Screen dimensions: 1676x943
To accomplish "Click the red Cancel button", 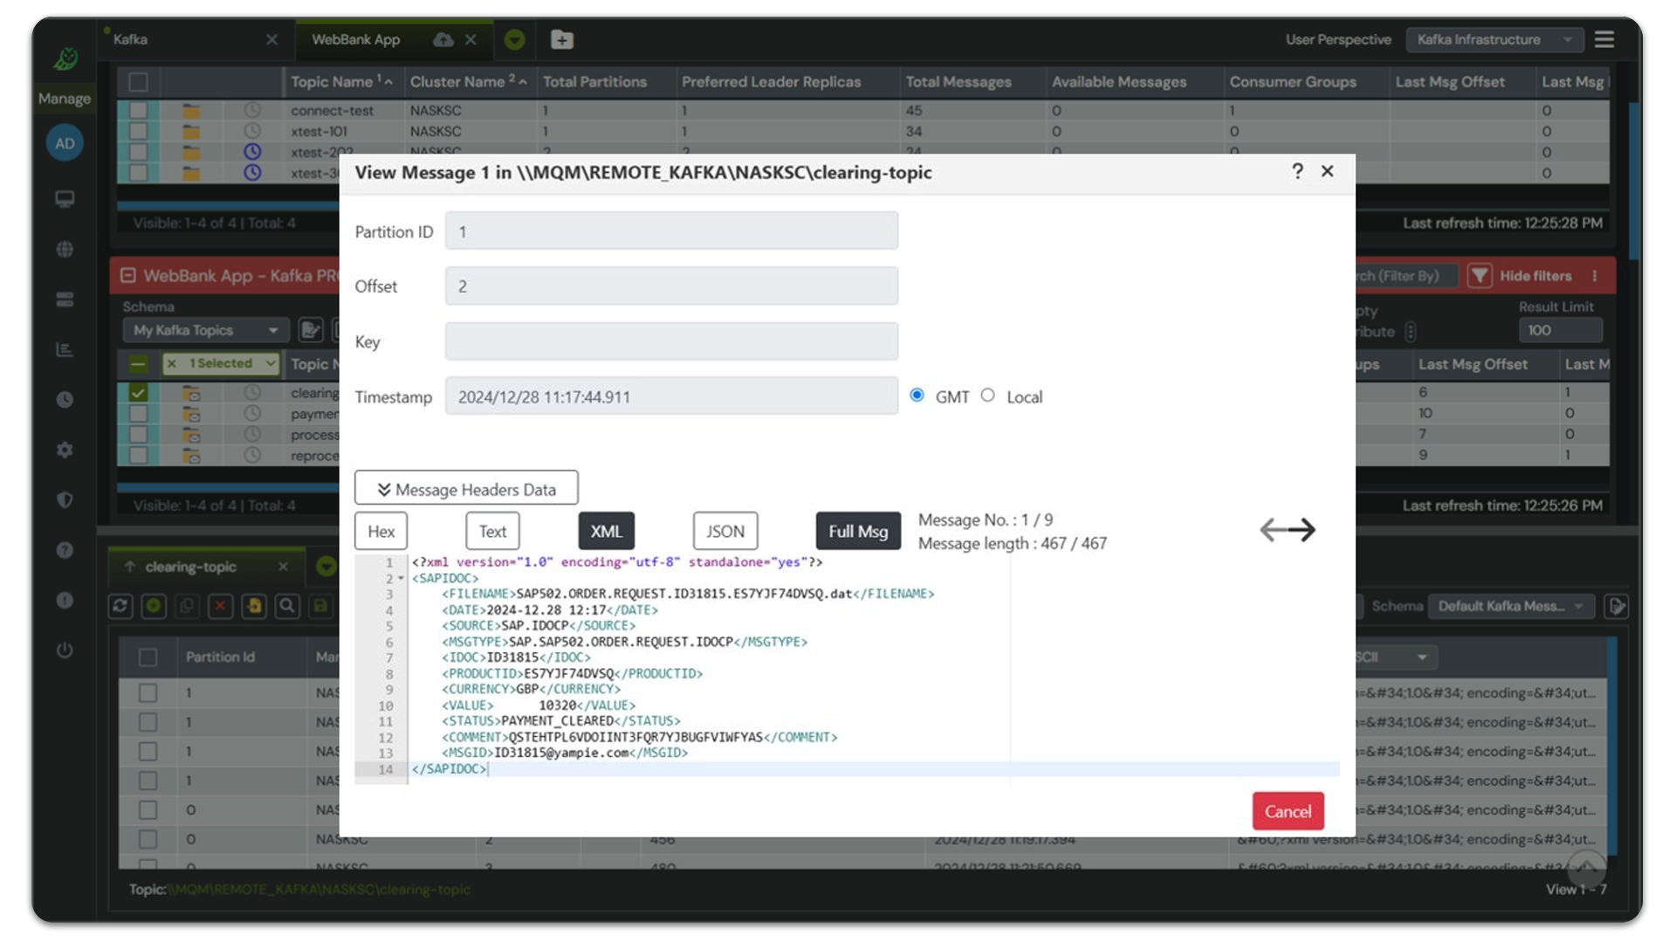I will (1288, 811).
